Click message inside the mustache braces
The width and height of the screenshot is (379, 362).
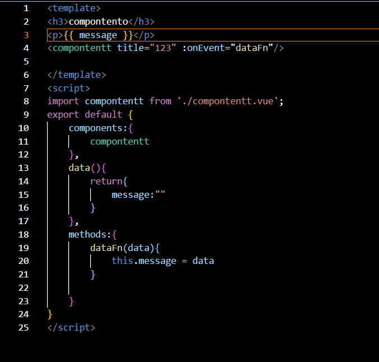(98, 35)
